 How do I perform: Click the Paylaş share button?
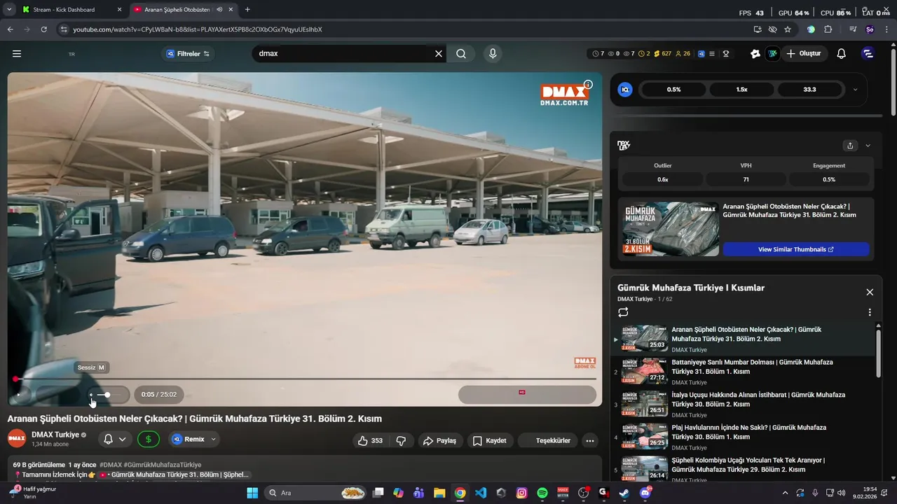(439, 440)
